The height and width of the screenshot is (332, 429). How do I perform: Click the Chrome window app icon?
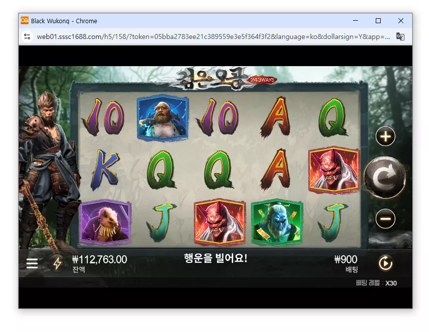tap(25, 21)
